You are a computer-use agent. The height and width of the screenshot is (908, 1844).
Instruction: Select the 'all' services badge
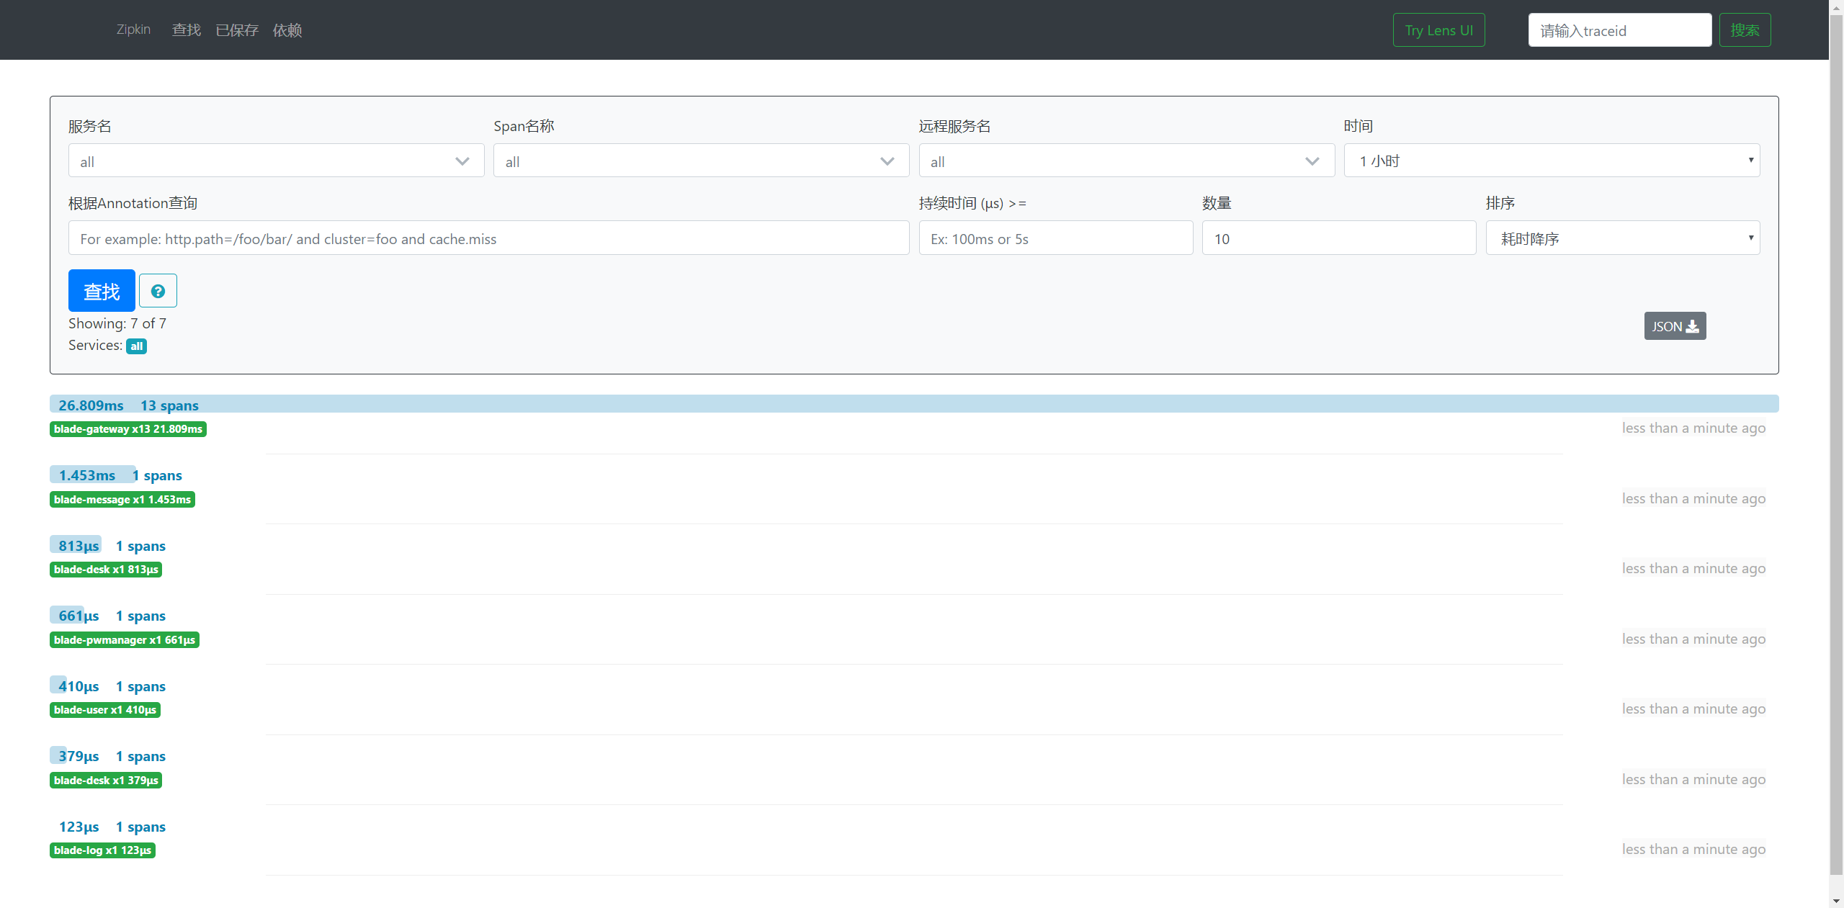(136, 346)
